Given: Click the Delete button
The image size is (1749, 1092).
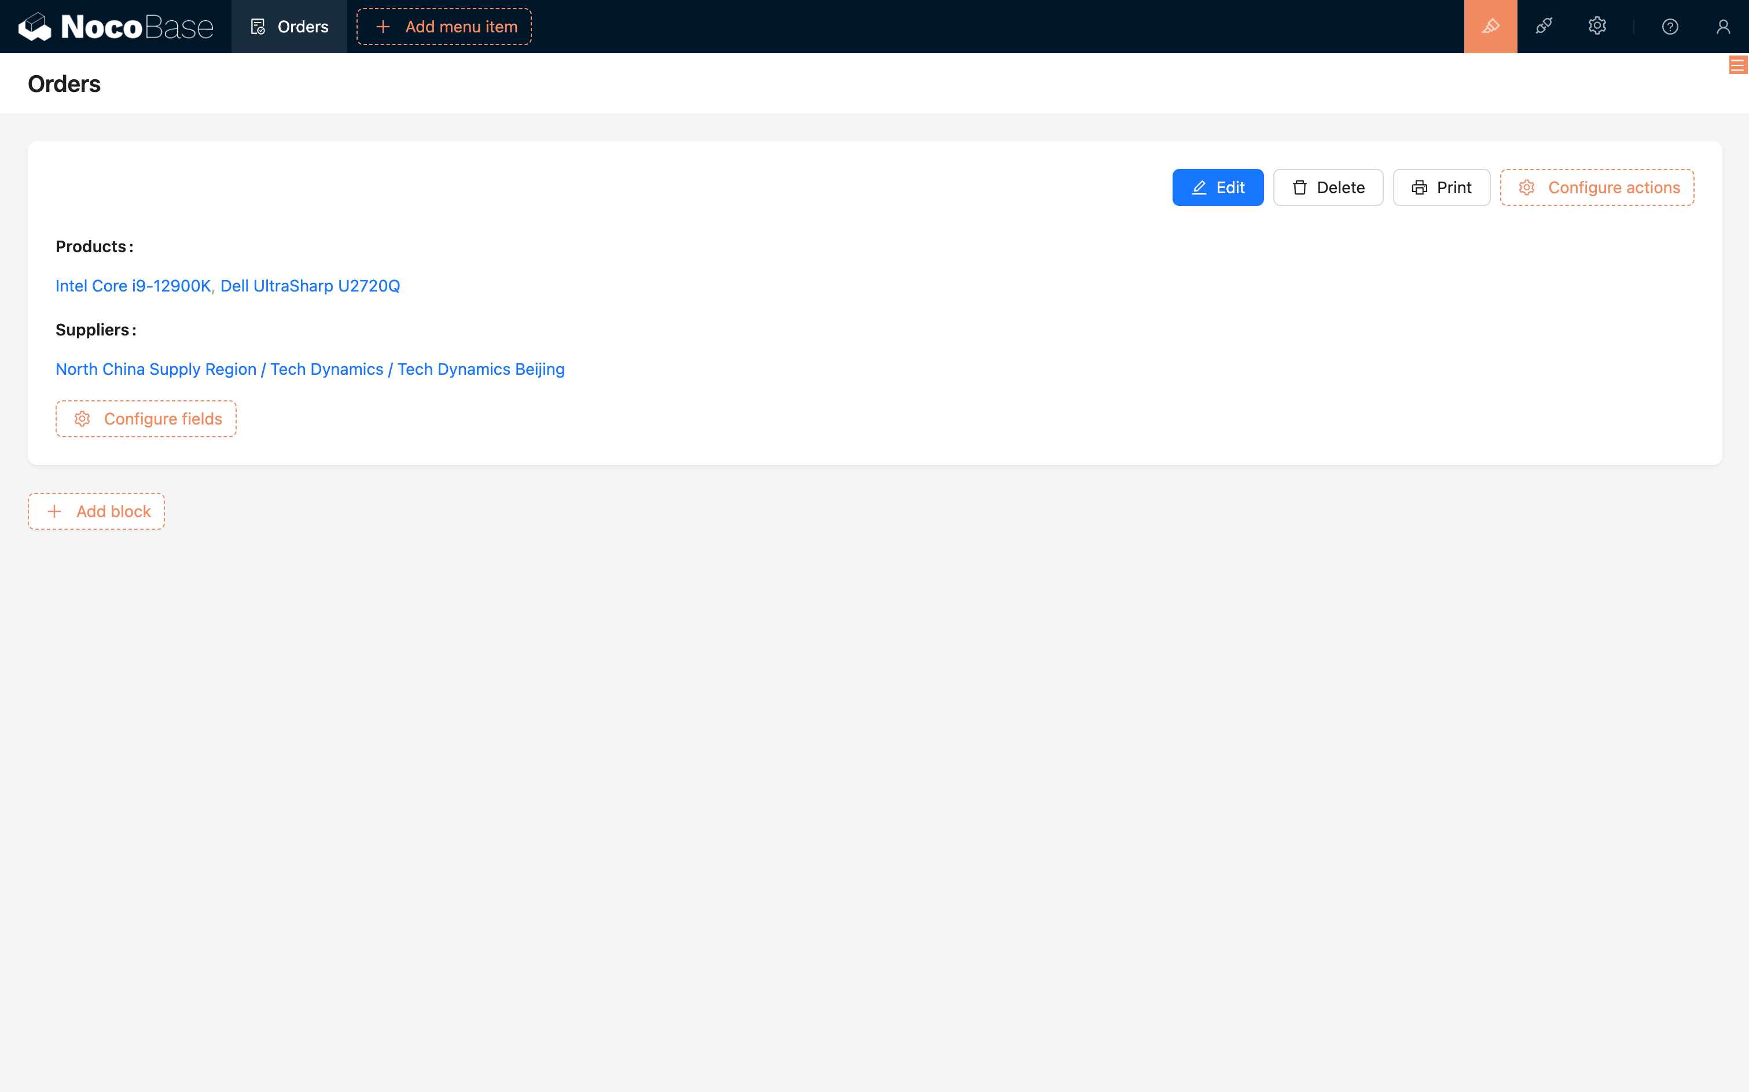Looking at the screenshot, I should pos(1328,188).
